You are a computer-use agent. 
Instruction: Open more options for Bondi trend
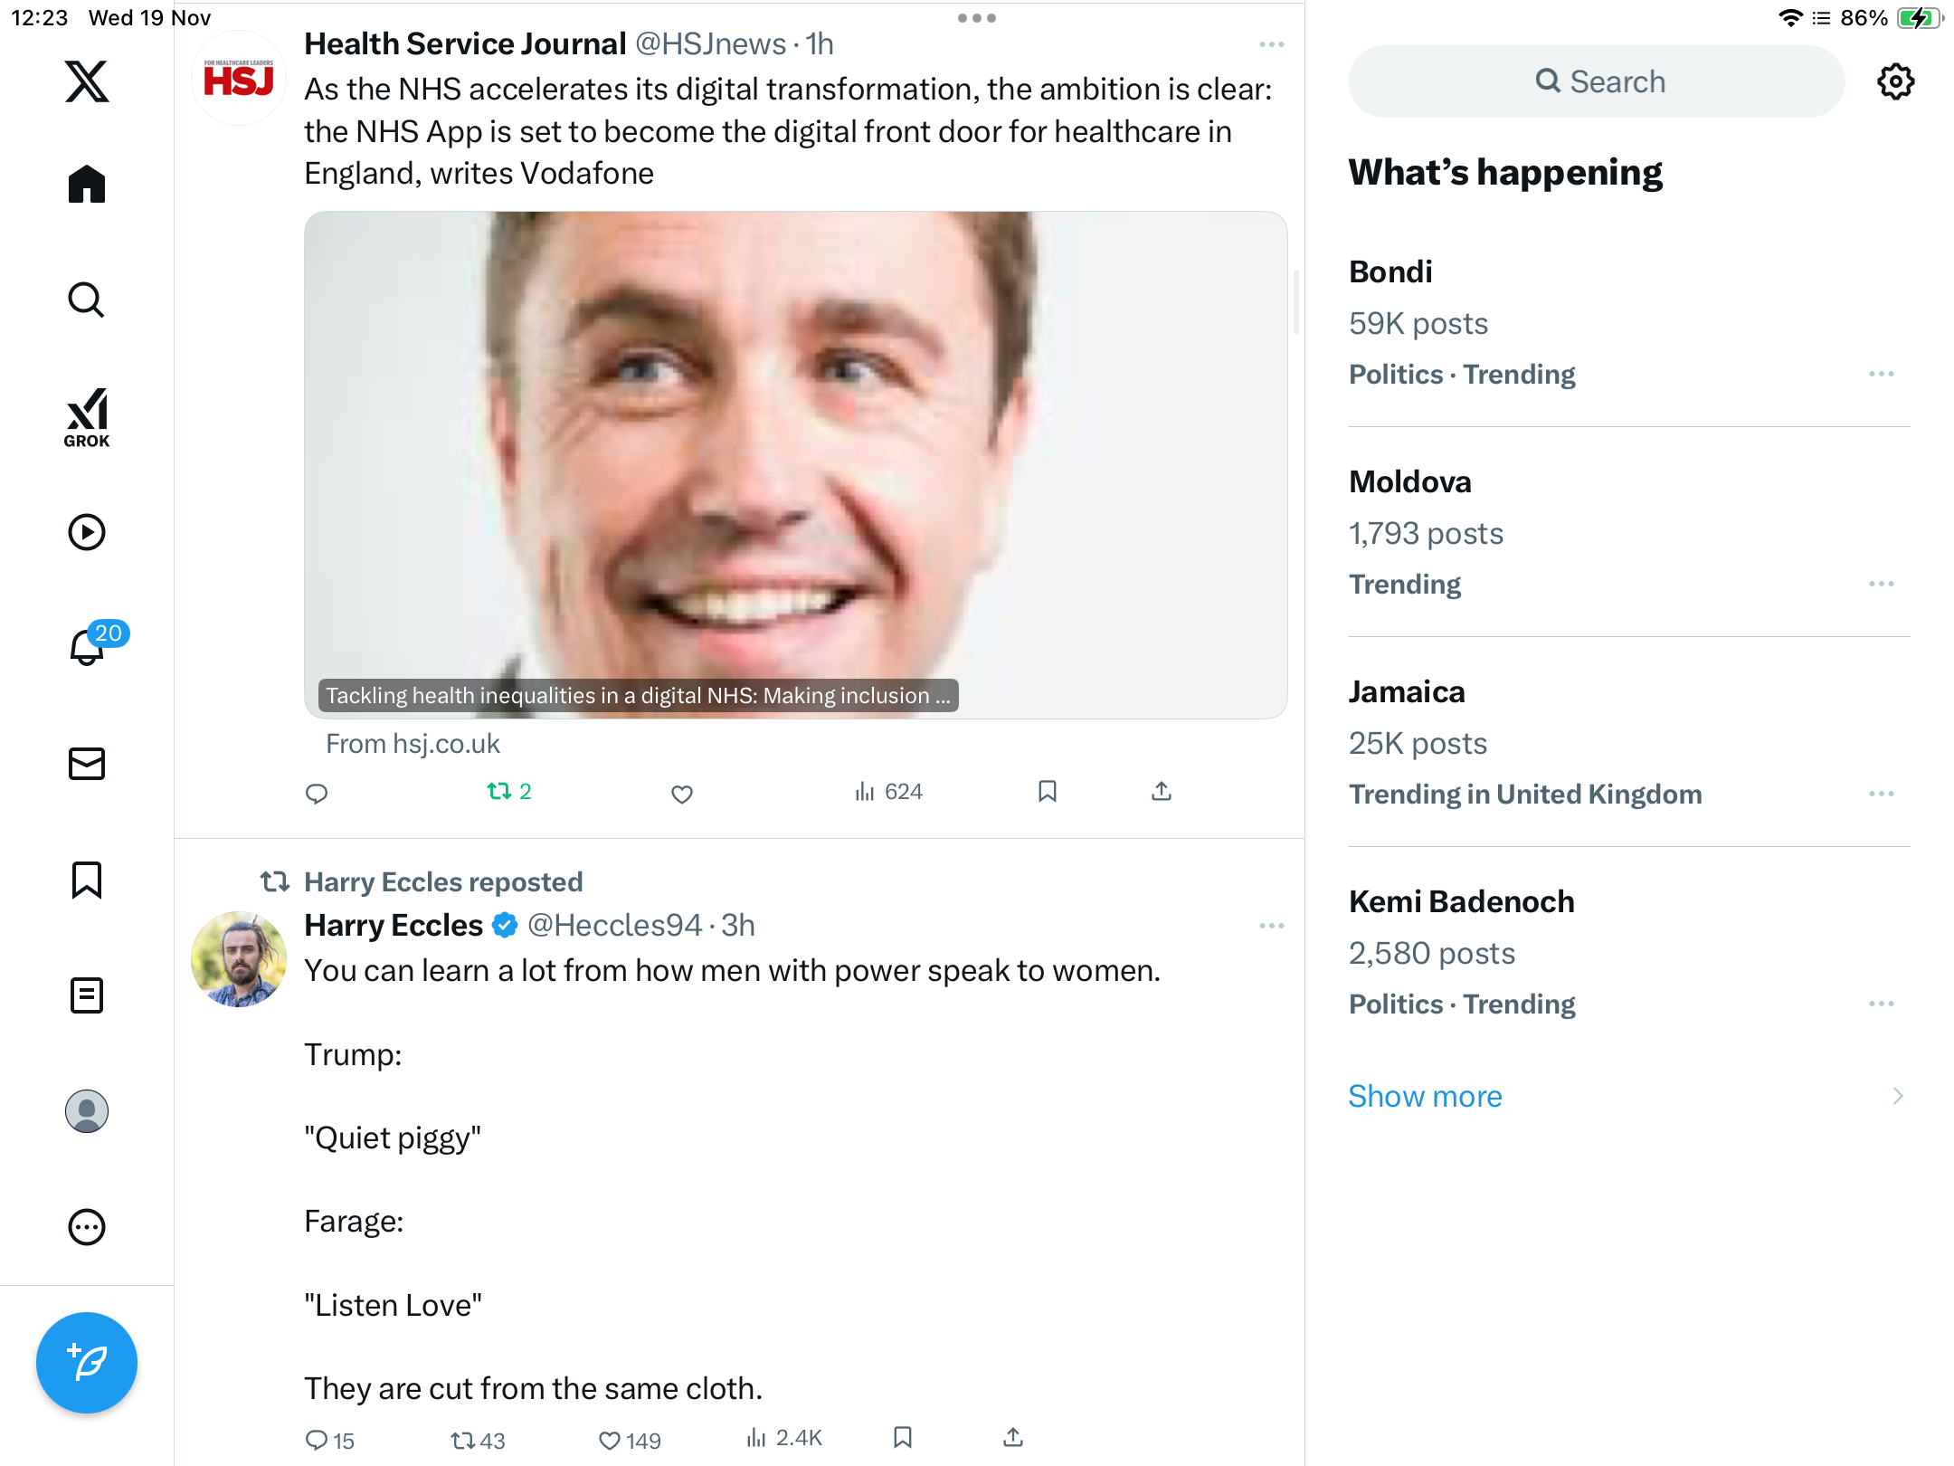click(1882, 374)
